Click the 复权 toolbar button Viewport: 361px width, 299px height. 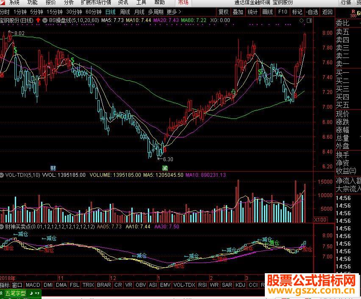[x=223, y=12]
